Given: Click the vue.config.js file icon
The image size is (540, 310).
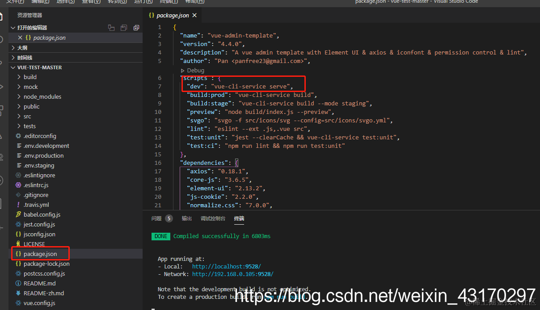Looking at the screenshot, I should tap(18, 303).
